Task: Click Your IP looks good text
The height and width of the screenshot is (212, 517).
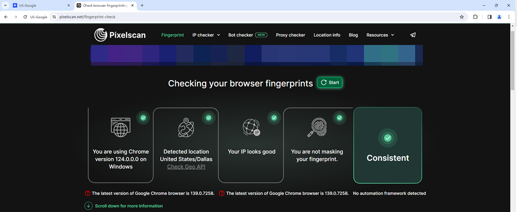Action: (x=252, y=152)
